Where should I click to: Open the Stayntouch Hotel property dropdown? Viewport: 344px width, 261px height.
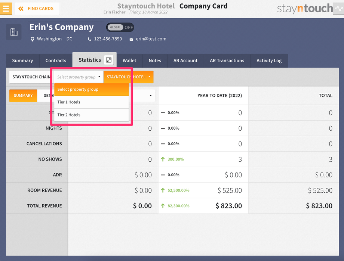(x=128, y=77)
